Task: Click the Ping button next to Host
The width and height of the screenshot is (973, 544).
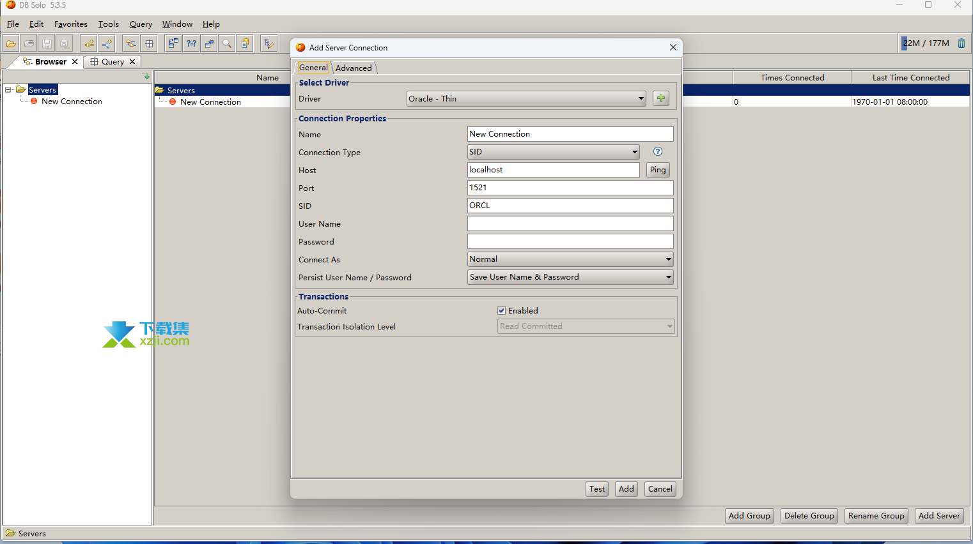Action: pos(658,170)
